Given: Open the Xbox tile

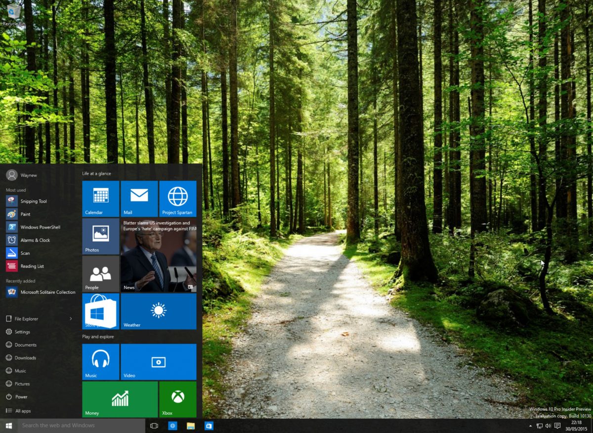Looking at the screenshot, I should point(177,399).
